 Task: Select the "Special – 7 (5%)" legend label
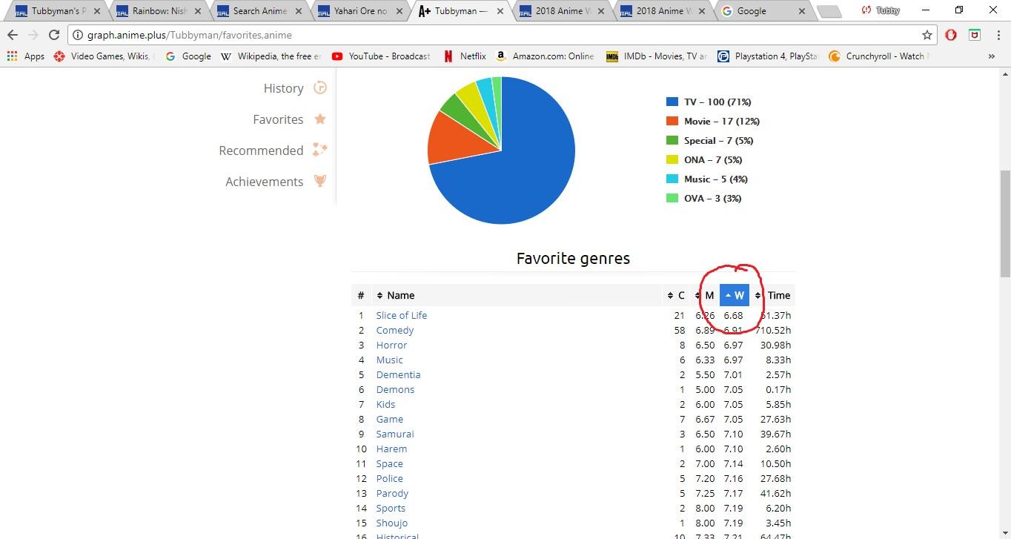(x=718, y=140)
